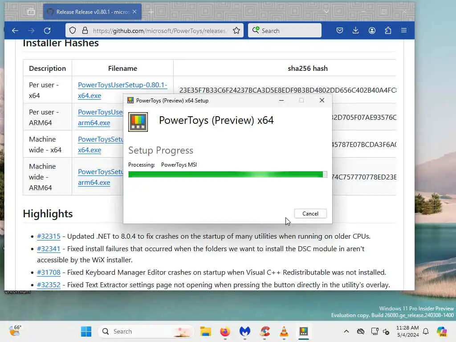Click the PowerToys logo in the setup dialog
Image resolution: width=456 pixels, height=342 pixels.
pyautogui.click(x=138, y=122)
